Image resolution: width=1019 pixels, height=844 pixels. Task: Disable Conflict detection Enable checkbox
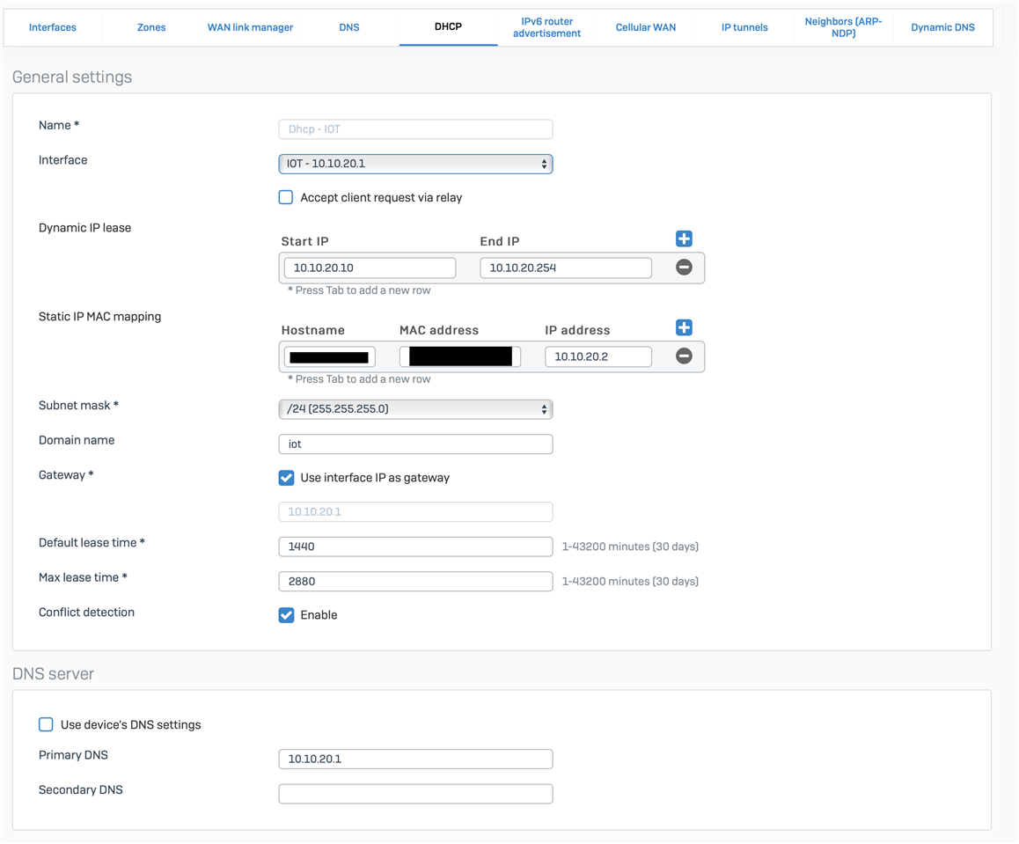coord(286,615)
